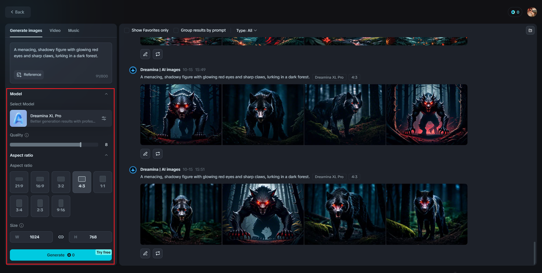Open first wolf image of the 15:51 result
542x273 pixels.
(x=181, y=214)
